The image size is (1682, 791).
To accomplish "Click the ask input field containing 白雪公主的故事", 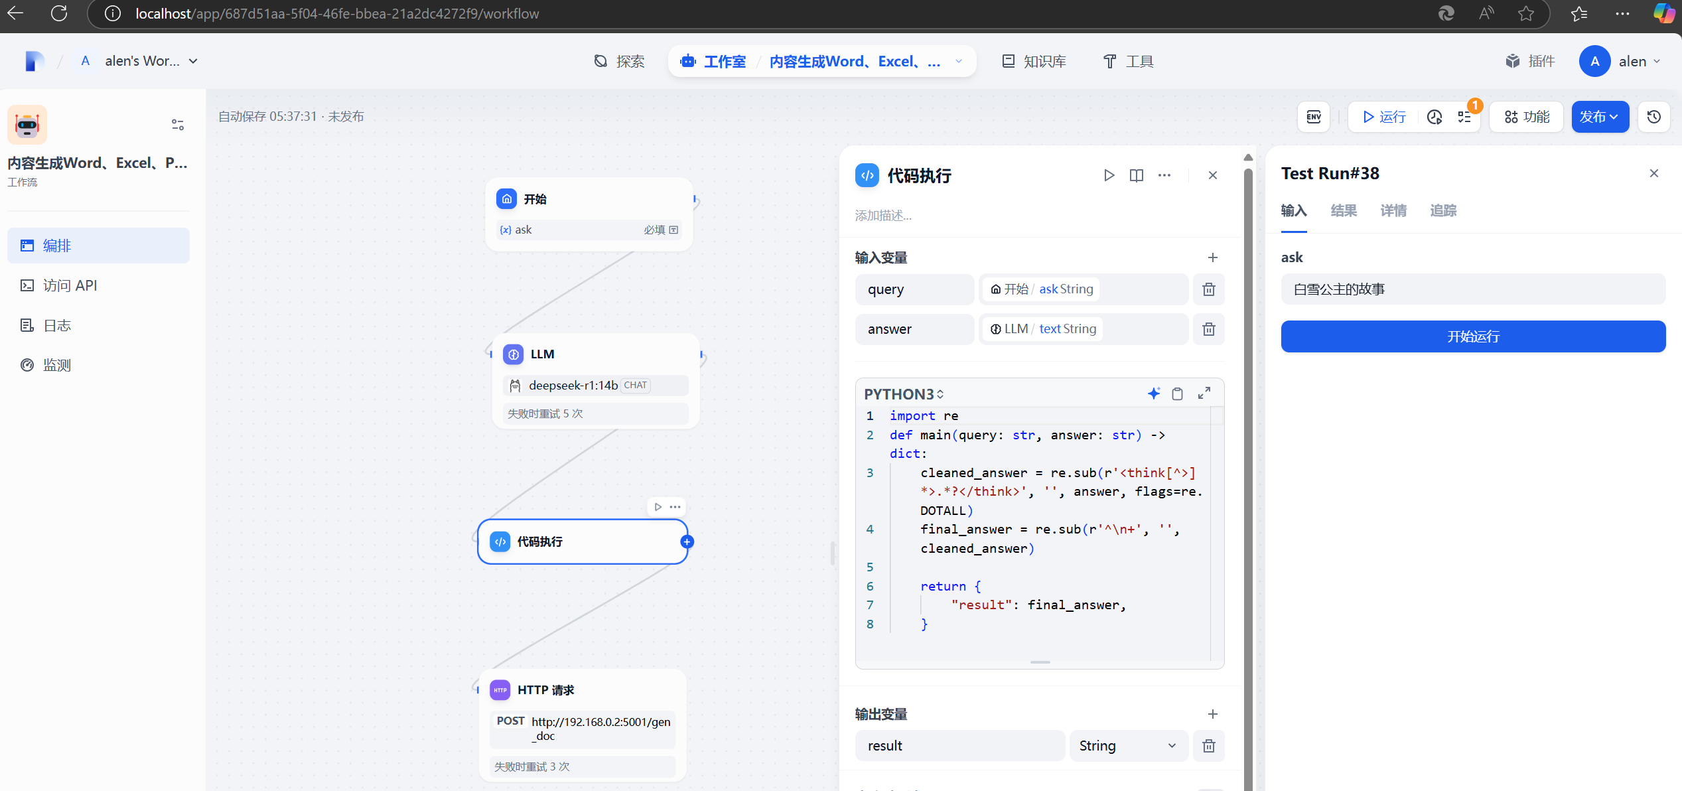I will (1472, 289).
